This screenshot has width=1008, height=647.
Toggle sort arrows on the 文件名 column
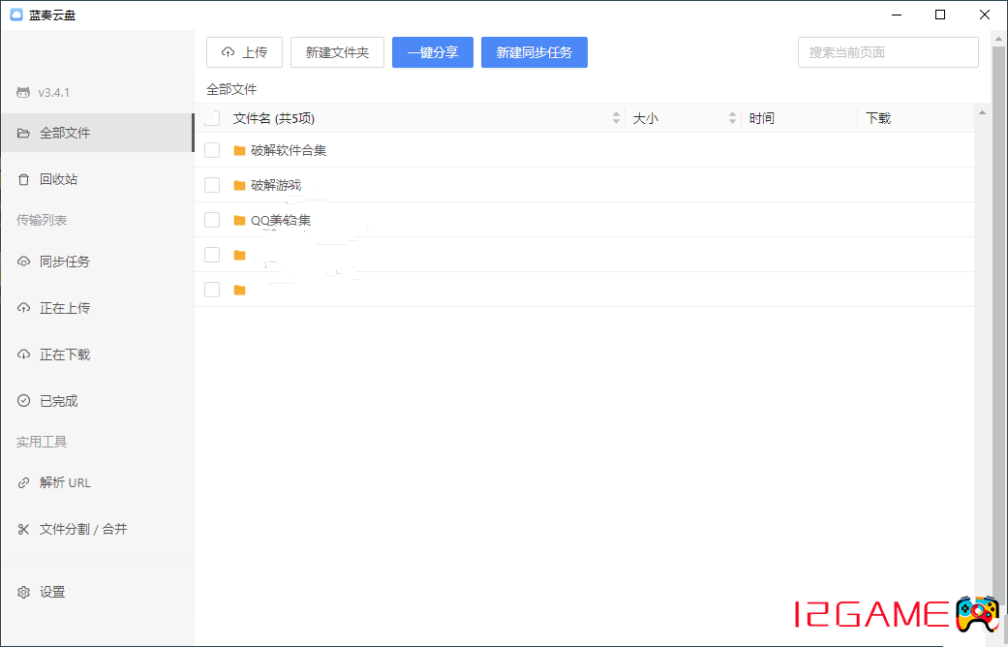click(x=617, y=118)
